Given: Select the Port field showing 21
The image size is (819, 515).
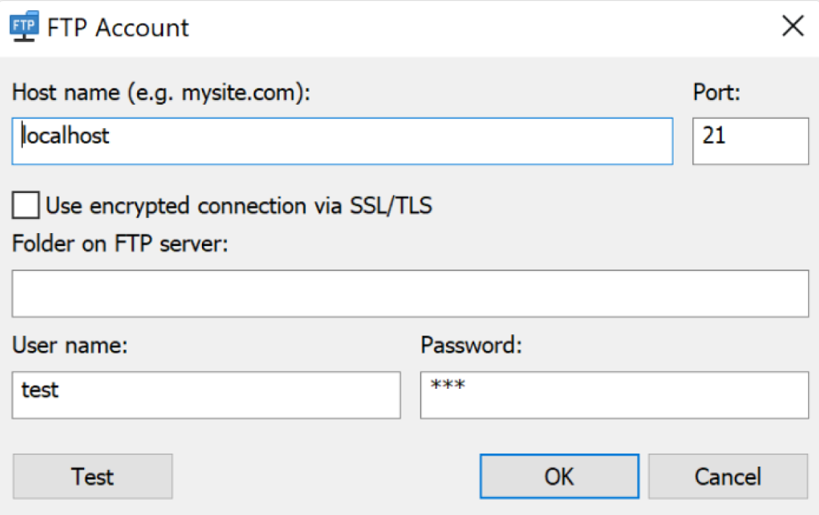Looking at the screenshot, I should [750, 141].
